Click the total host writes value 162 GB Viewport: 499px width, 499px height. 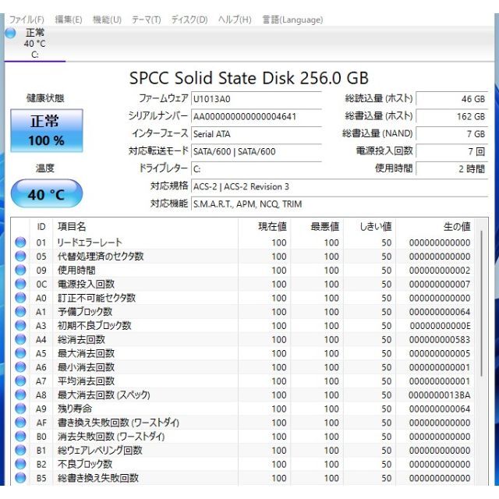coord(452,116)
